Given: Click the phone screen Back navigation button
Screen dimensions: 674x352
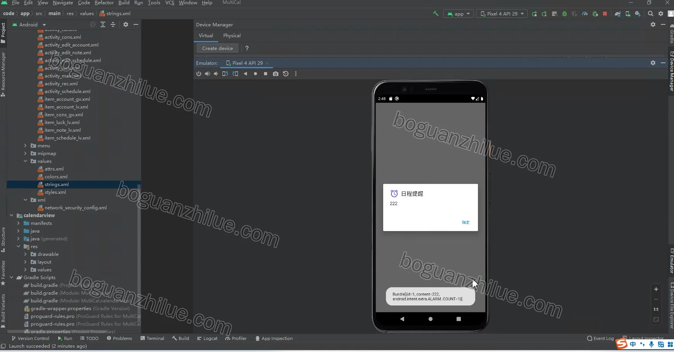Looking at the screenshot, I should click(402, 319).
